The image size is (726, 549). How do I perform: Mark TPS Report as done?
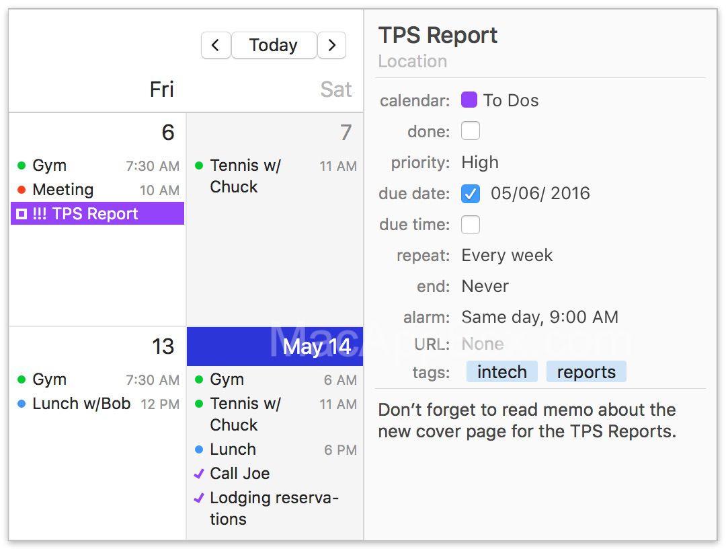pyautogui.click(x=471, y=131)
